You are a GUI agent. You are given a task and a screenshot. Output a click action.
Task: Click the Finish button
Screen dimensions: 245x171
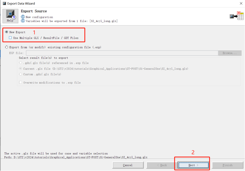pyautogui.click(x=228, y=165)
